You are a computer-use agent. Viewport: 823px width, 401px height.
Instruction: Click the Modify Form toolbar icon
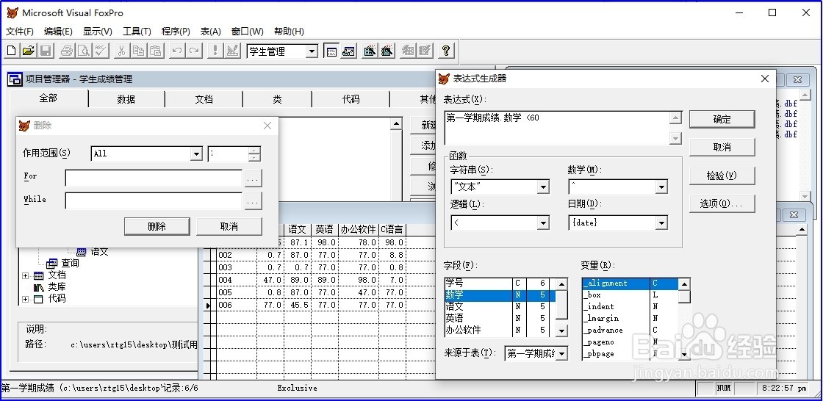232,51
